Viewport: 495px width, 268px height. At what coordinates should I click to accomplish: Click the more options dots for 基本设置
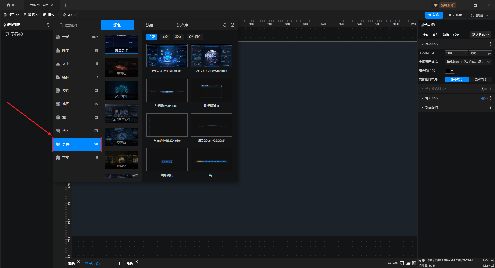point(490,44)
